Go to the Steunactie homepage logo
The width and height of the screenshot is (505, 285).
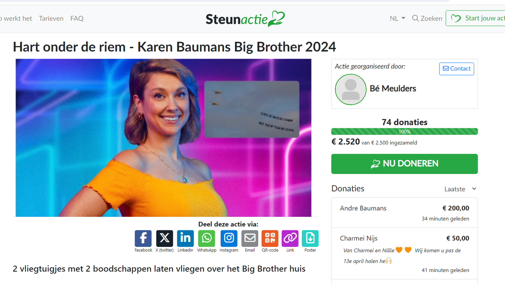point(245,19)
